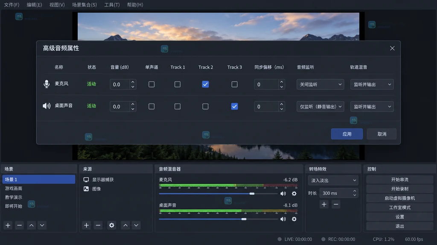Enable Track 1 for 麦克风

[x=177, y=84]
